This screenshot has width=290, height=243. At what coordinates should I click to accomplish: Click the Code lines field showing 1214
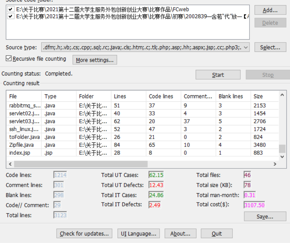click(60, 175)
